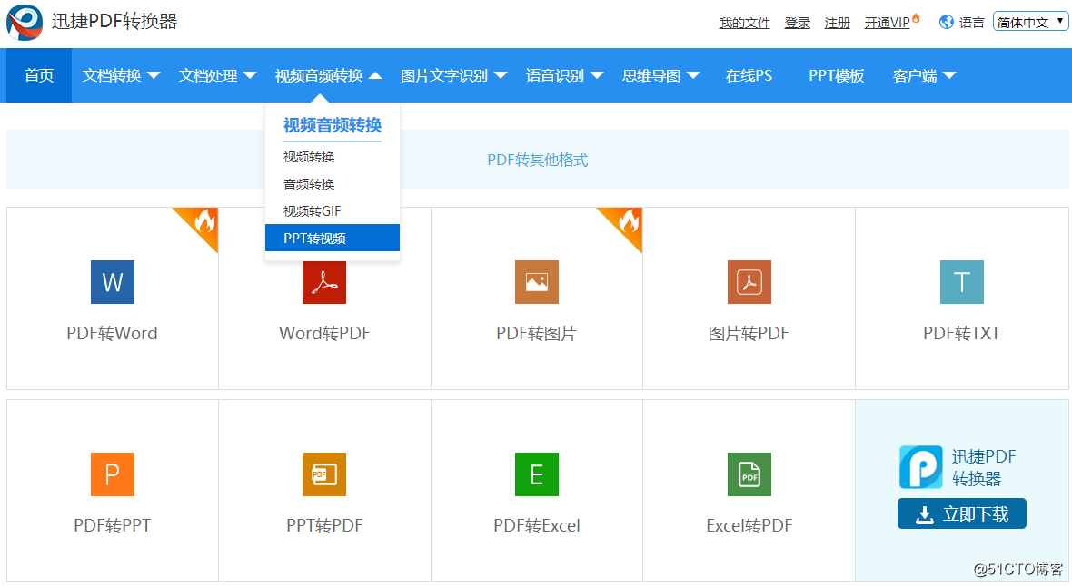Collapse the 视频音频转换 menu
1072x586 pixels.
(x=328, y=76)
